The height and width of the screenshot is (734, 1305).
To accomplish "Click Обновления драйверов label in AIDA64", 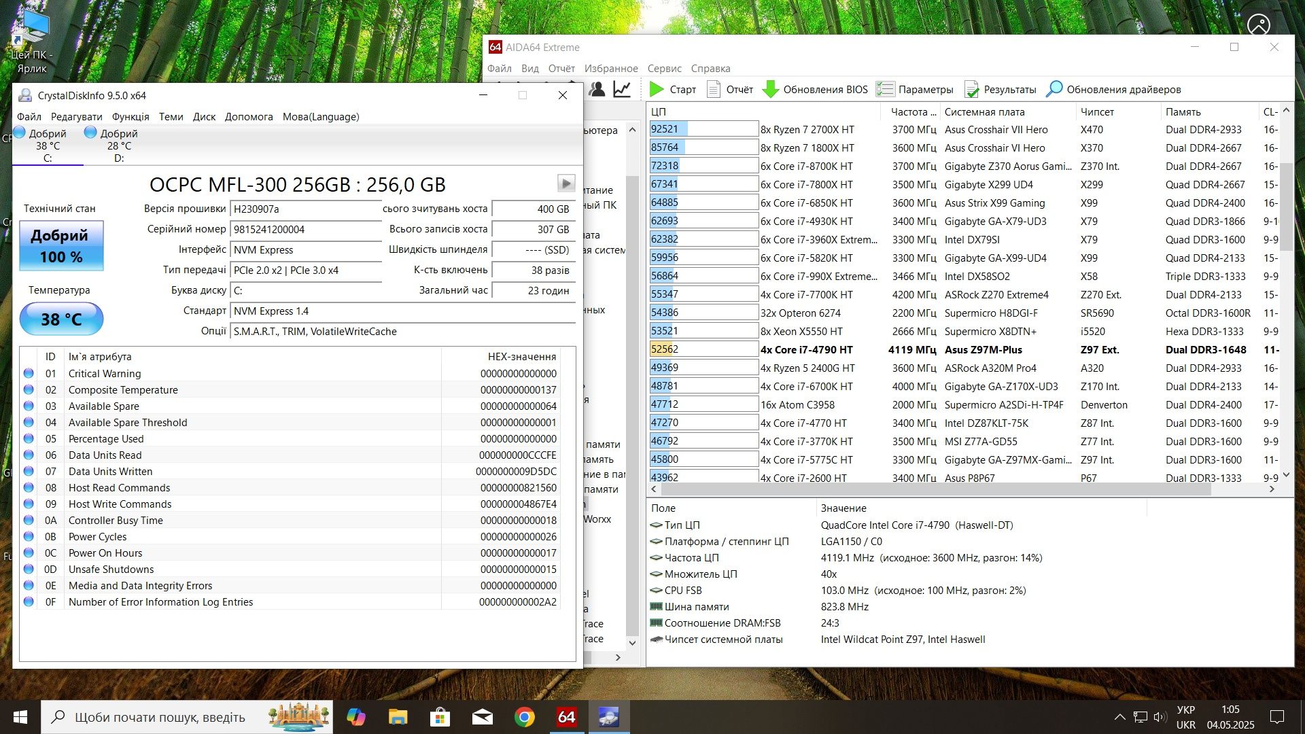I will (1124, 89).
